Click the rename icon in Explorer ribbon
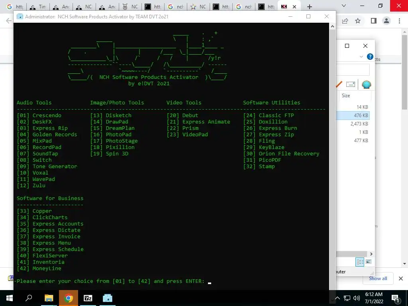 351,84
